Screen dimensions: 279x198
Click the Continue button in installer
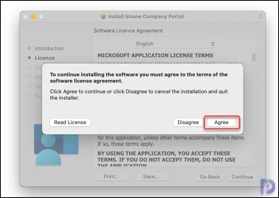243,177
